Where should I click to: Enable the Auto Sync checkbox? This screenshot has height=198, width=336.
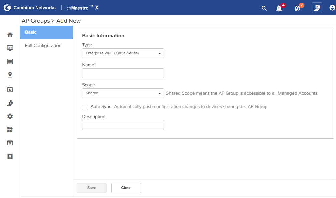(x=85, y=107)
